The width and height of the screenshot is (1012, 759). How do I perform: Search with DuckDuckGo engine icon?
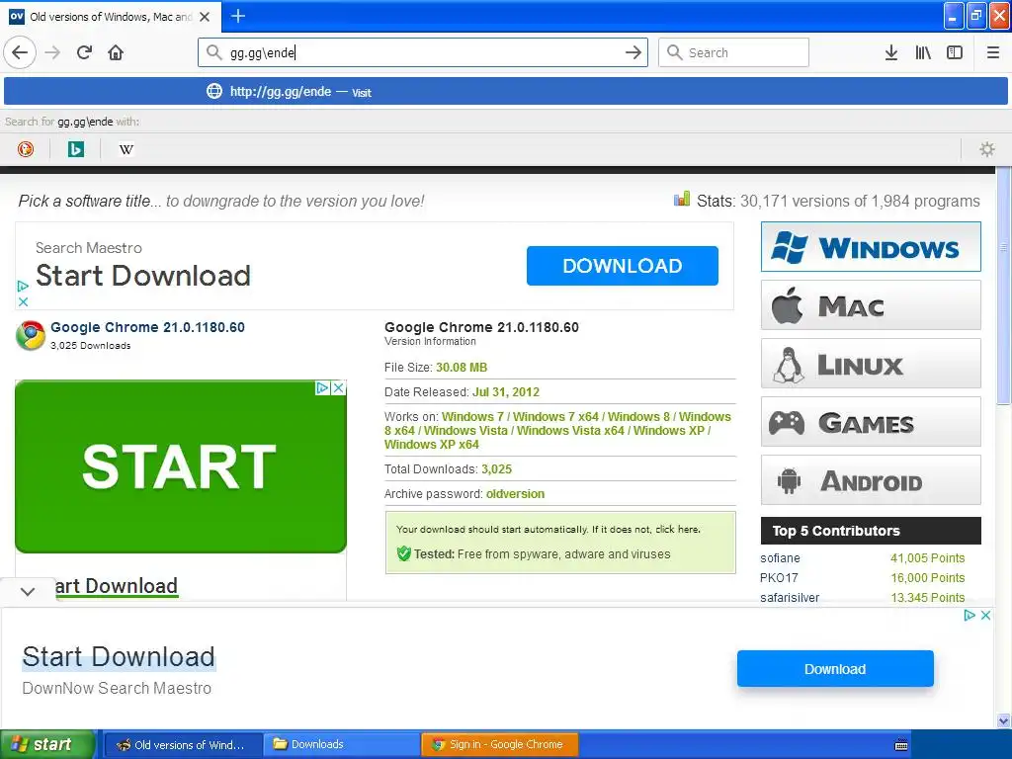click(26, 150)
